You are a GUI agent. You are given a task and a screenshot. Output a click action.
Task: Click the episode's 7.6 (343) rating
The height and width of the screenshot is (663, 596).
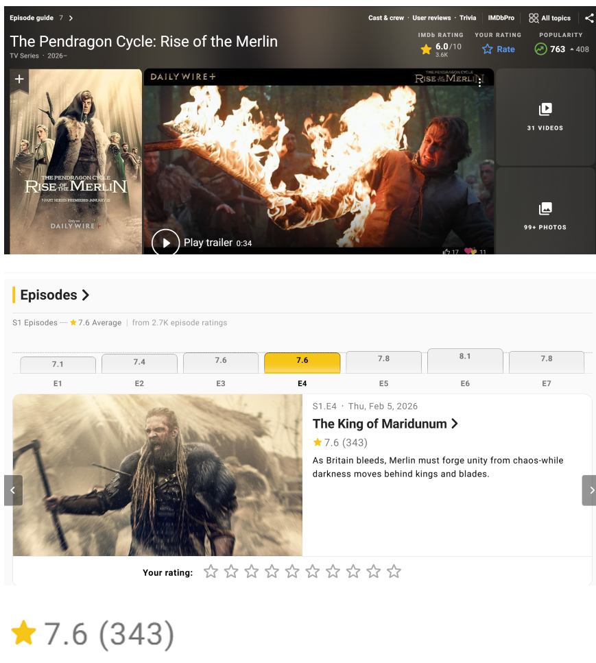[x=340, y=443]
